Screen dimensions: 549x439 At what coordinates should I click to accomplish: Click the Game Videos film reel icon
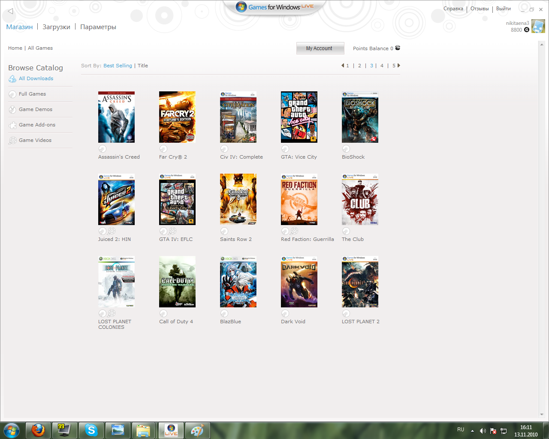(x=12, y=141)
